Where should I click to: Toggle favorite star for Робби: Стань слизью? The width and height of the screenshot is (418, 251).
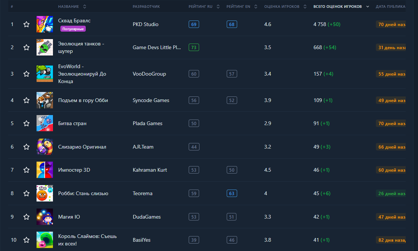coord(26,193)
